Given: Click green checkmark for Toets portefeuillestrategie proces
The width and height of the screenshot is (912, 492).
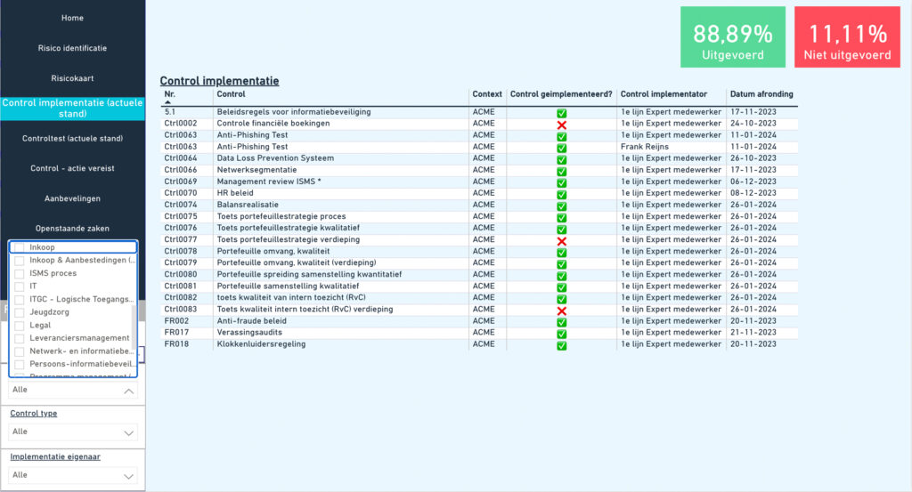Looking at the screenshot, I should click(x=561, y=218).
